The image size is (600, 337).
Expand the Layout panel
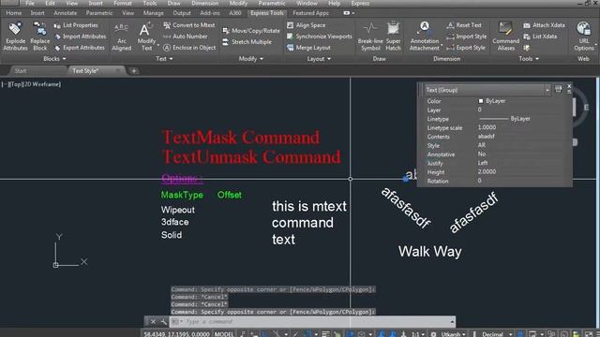coord(319,59)
